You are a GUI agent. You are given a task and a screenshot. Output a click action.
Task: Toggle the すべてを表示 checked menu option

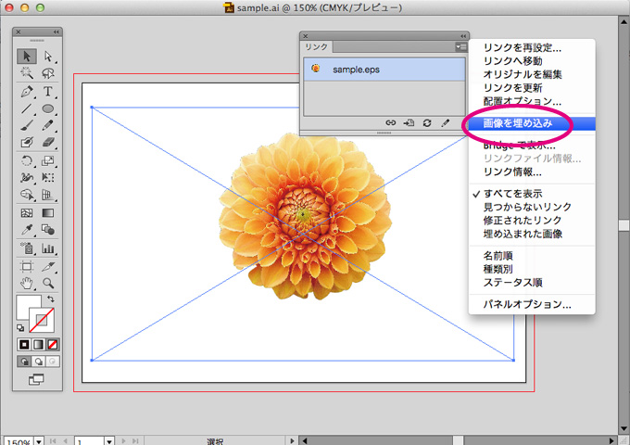[x=513, y=193]
